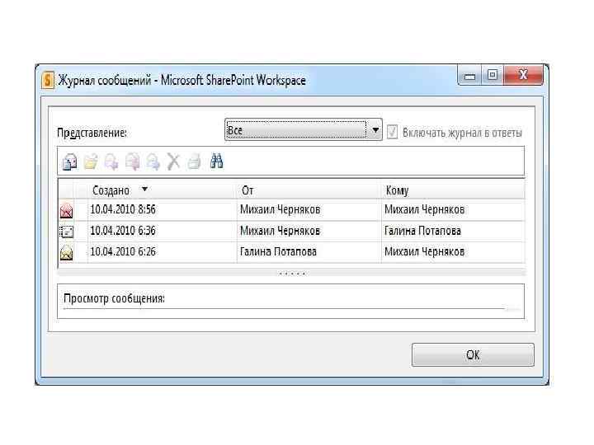Select the note icon of 6:36 message
594x445 pixels.
click(x=67, y=232)
